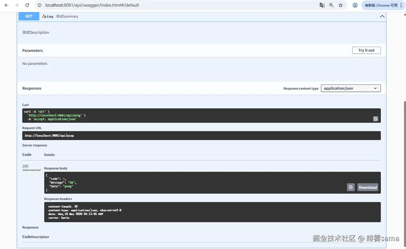Click the Try it out button

366,50
